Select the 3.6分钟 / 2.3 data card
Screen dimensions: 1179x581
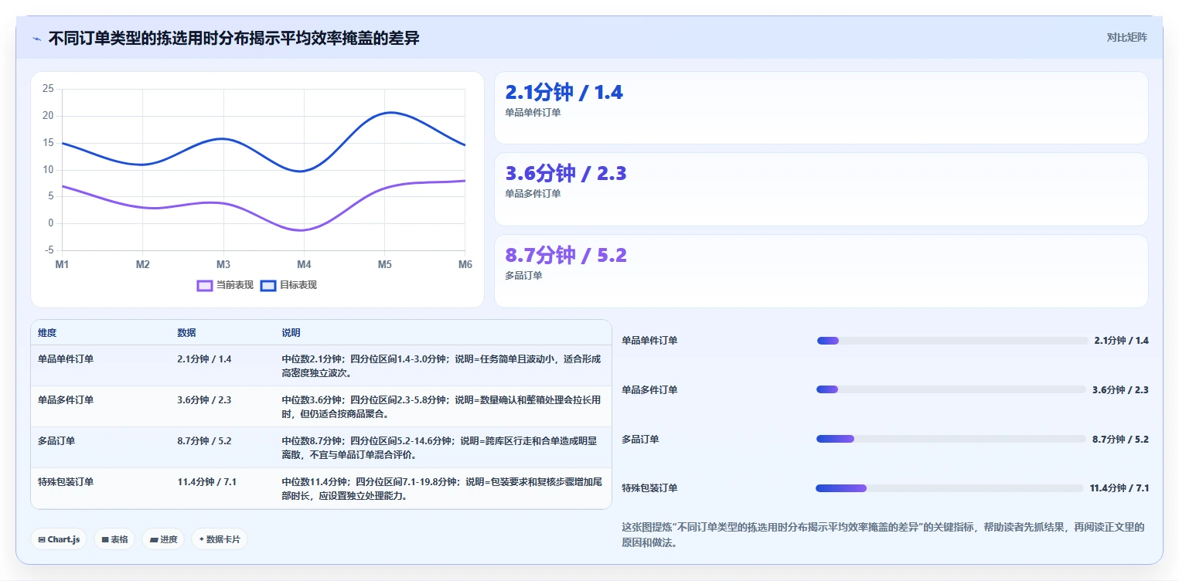click(821, 189)
